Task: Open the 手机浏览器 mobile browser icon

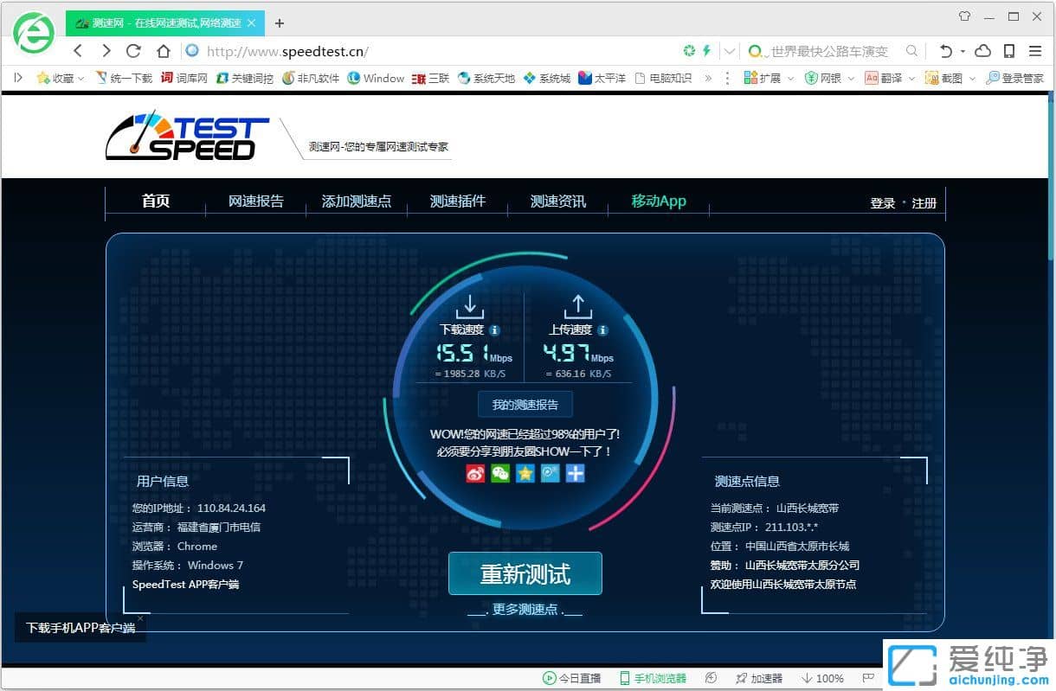Action: point(651,678)
